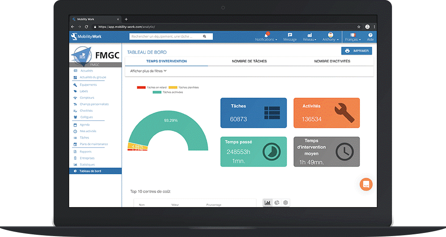Focus the equipment search field
Image resolution: width=446 pixels, height=237 pixels.
[x=171, y=37]
